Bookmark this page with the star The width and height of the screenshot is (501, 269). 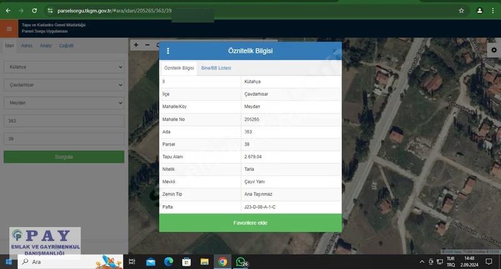point(461,11)
